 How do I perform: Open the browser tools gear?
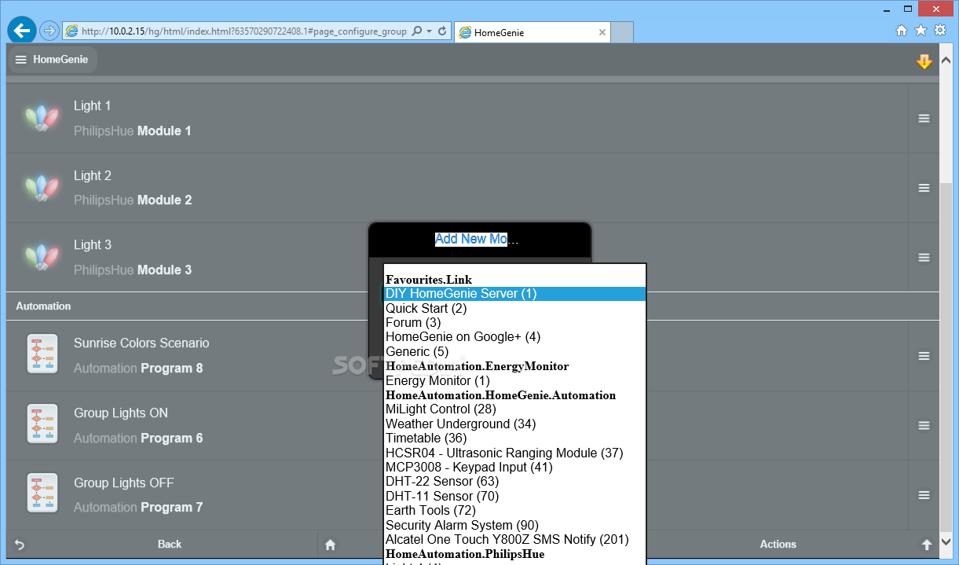coord(939,31)
